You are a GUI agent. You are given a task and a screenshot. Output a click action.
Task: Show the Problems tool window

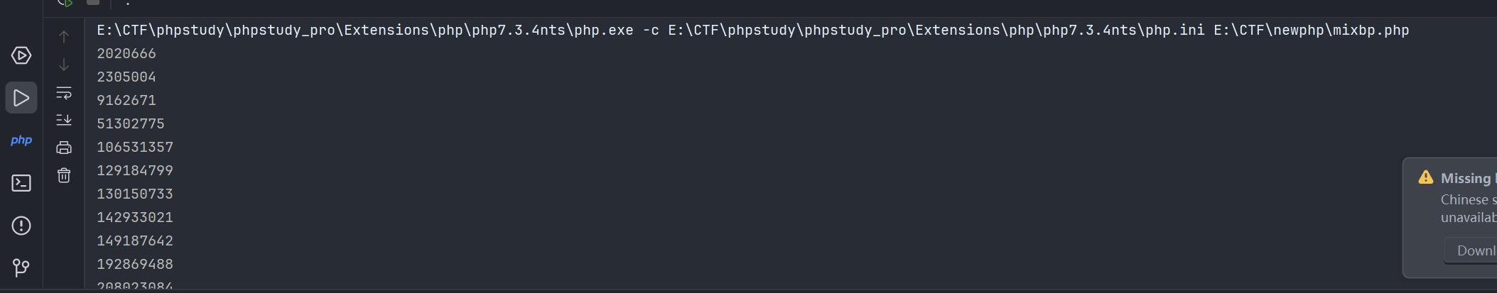pyautogui.click(x=21, y=226)
